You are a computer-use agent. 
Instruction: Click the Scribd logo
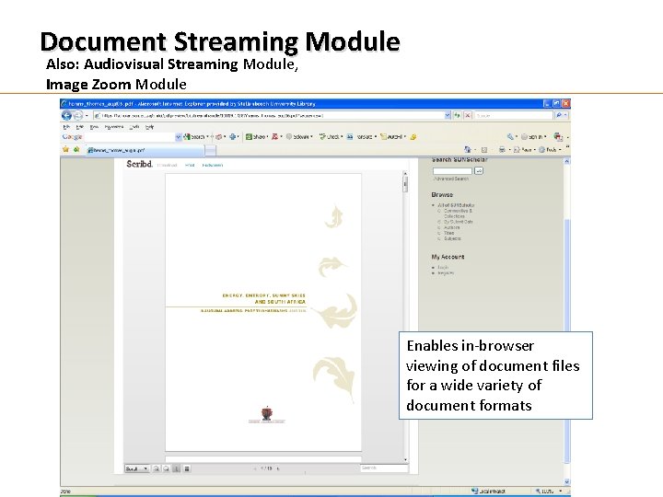tap(139, 164)
